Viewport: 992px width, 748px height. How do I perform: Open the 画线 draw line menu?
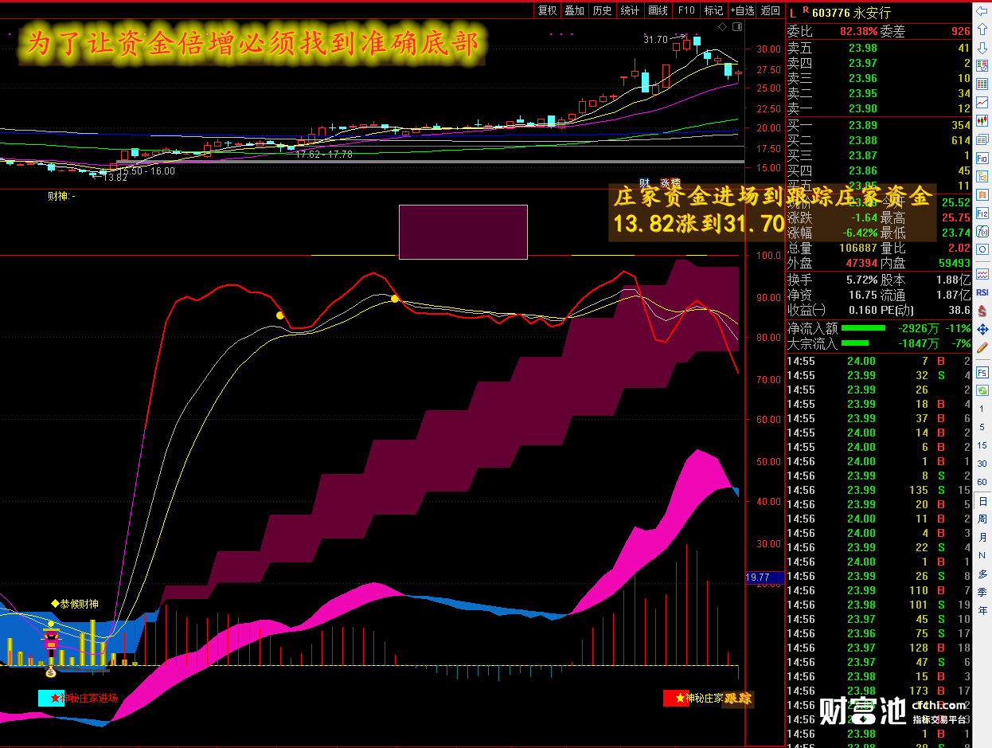[658, 10]
